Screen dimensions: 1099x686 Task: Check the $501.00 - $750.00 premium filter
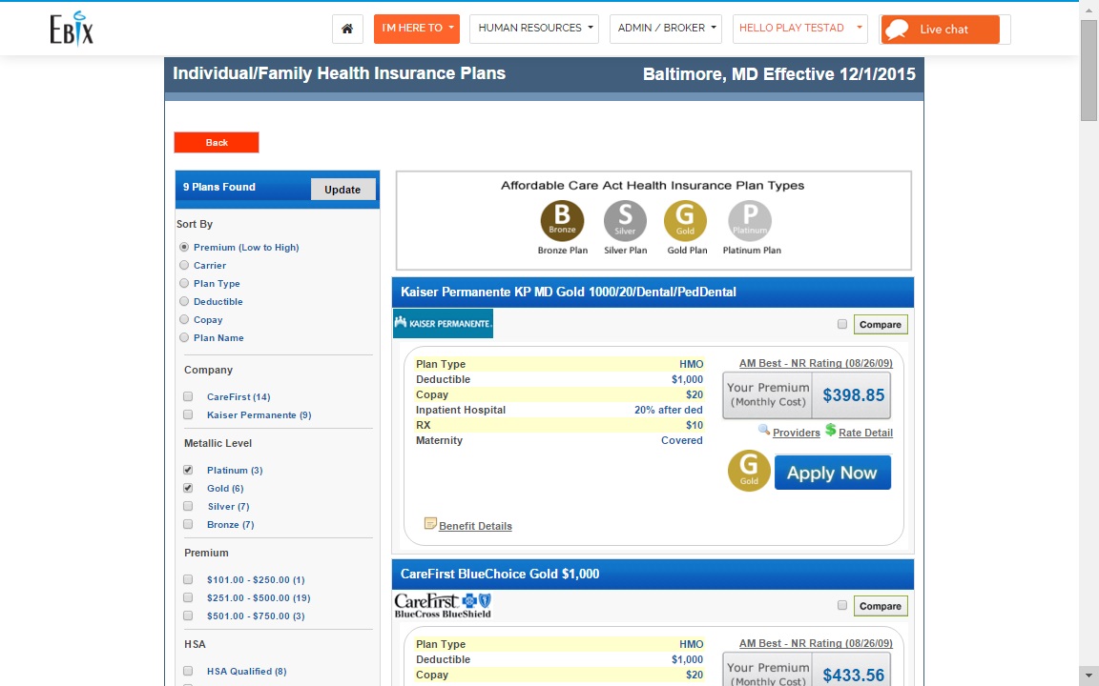188,616
